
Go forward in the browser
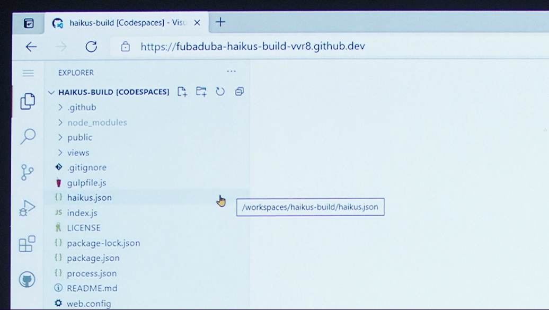[61, 47]
